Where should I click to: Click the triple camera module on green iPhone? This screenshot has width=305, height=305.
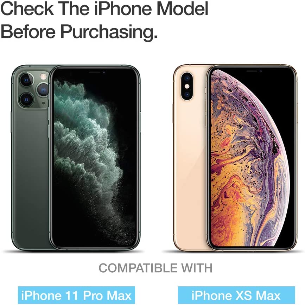[33, 90]
